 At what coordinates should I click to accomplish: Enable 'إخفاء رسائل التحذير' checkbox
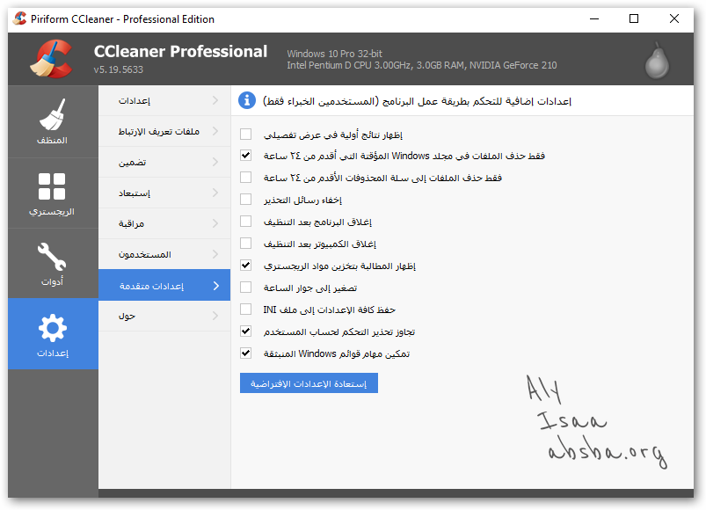[x=246, y=200]
